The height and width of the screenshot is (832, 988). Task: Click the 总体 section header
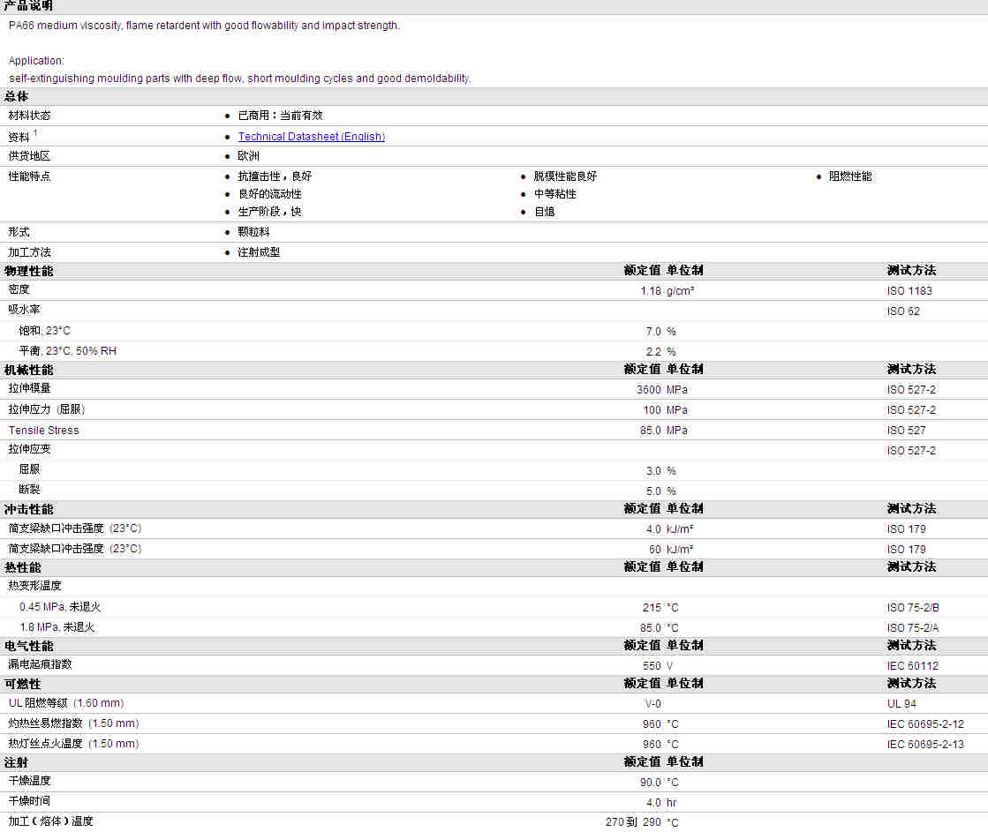[x=17, y=97]
